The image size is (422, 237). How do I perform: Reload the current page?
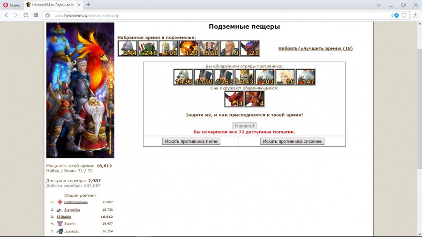point(26,15)
